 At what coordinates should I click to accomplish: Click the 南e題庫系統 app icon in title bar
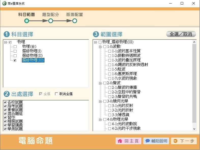point(4,3)
